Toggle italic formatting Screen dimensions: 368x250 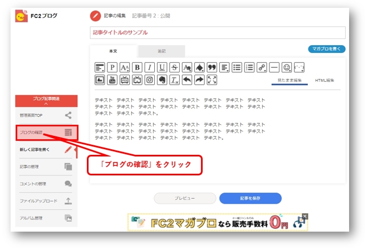point(150,67)
